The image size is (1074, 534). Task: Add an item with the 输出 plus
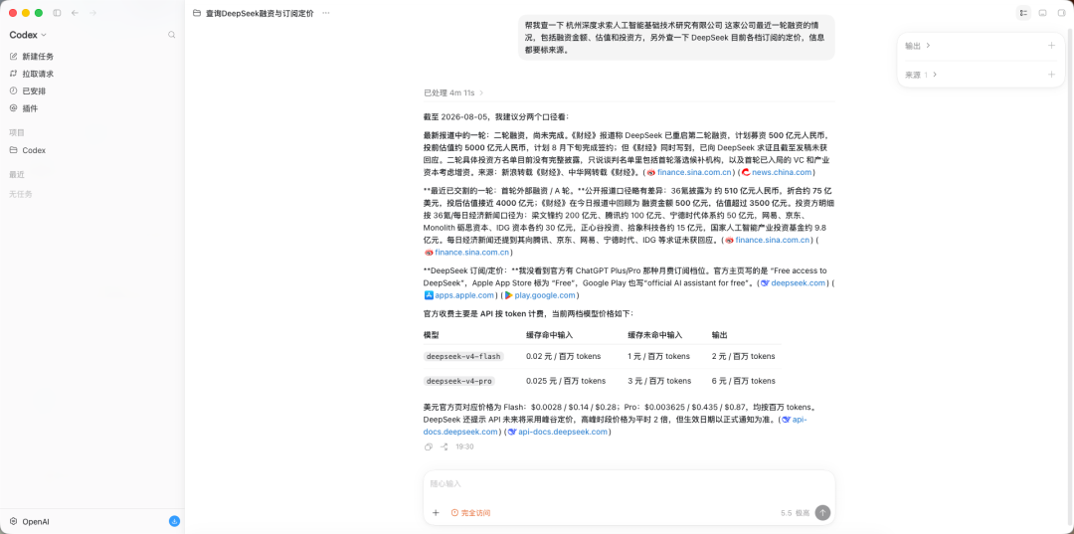pos(1051,45)
